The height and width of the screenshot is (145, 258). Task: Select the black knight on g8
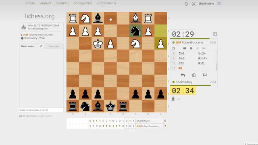pyautogui.click(x=85, y=106)
